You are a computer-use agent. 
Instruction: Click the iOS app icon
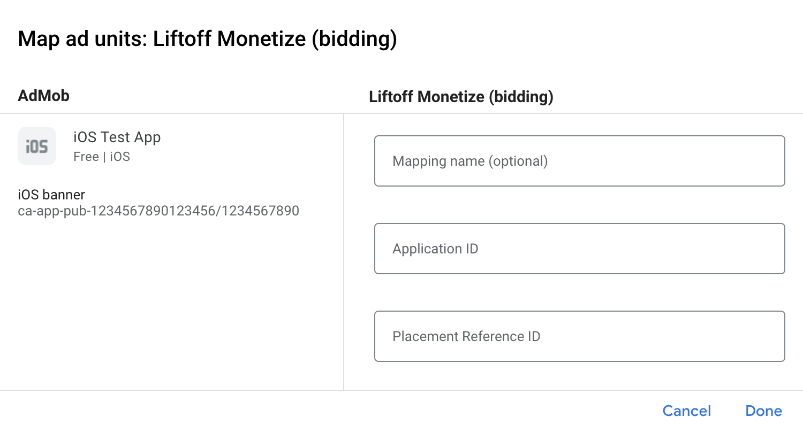coord(37,146)
